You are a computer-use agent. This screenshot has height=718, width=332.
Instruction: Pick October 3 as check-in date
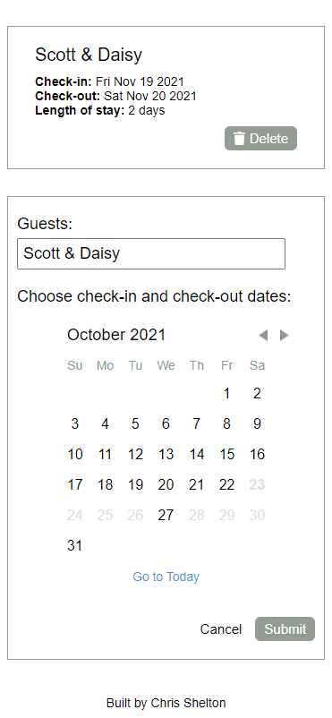[x=74, y=424]
